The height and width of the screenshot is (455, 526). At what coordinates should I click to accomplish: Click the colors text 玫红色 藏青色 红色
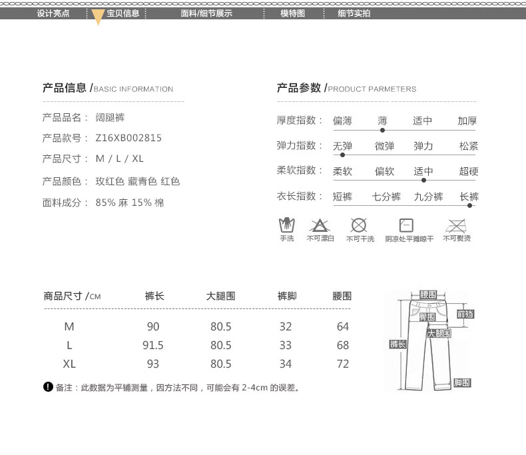[x=138, y=181]
